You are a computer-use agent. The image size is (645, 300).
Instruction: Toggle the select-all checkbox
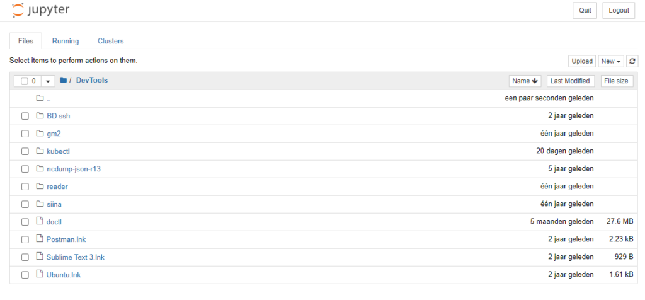tap(25, 81)
